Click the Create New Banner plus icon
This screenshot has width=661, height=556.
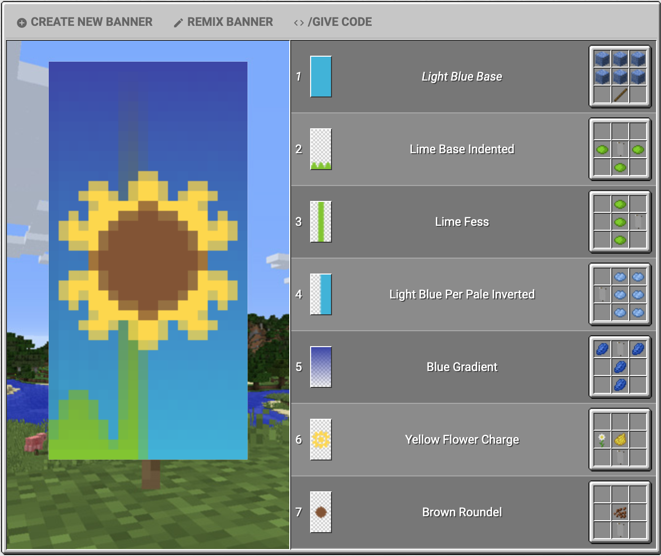22,23
